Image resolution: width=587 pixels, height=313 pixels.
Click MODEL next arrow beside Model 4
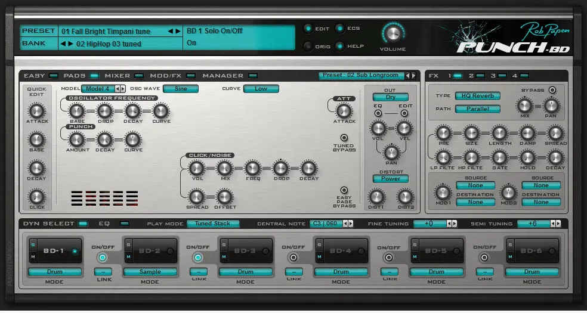coord(122,89)
